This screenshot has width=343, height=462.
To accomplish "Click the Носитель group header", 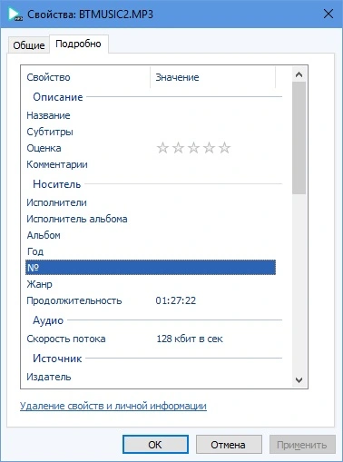I will (57, 184).
